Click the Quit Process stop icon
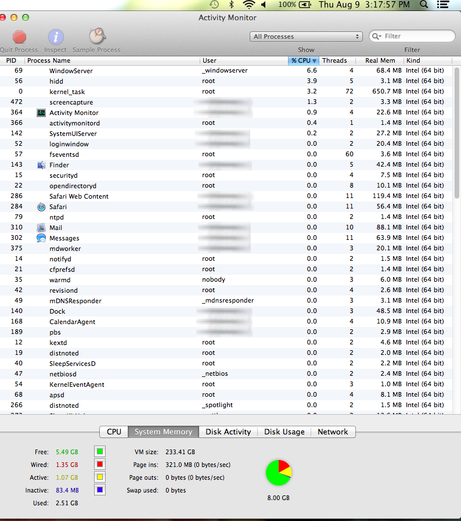 click(x=19, y=37)
